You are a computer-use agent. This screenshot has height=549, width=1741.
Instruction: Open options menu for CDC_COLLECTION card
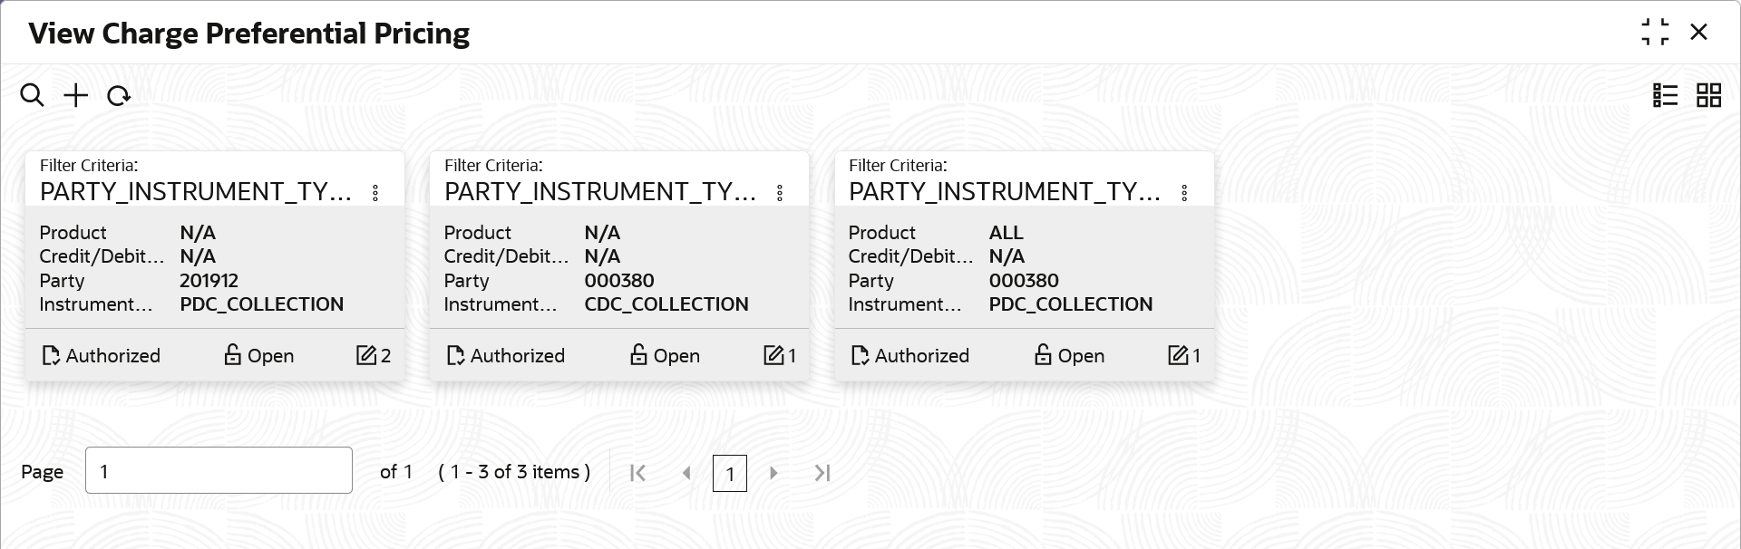pos(780,193)
